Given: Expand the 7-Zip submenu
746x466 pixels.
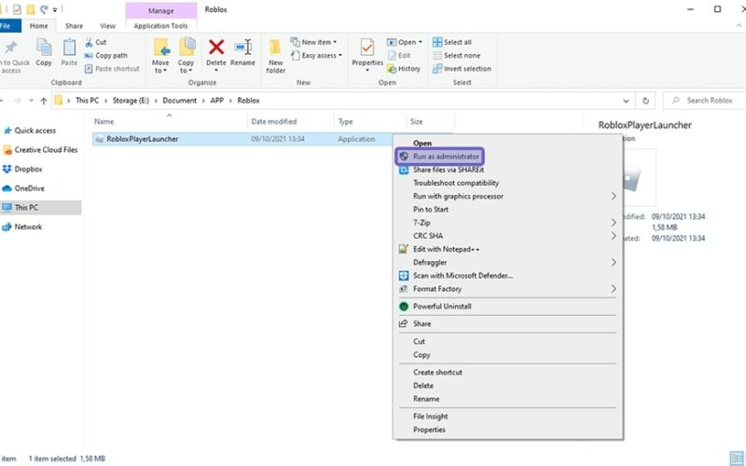Looking at the screenshot, I should point(614,223).
